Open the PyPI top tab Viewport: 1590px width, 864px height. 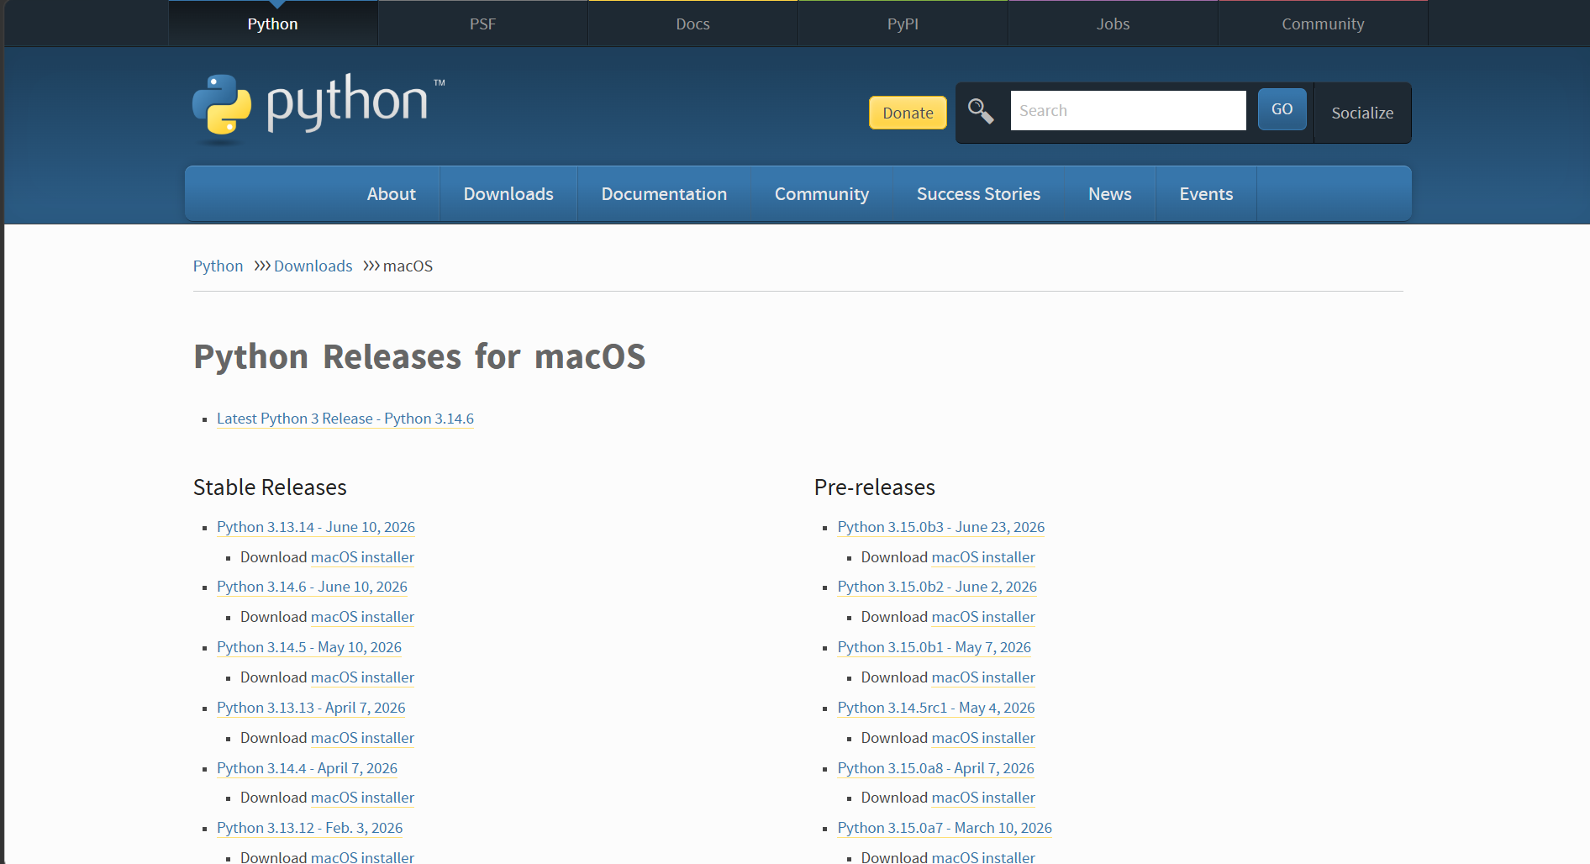903,24
